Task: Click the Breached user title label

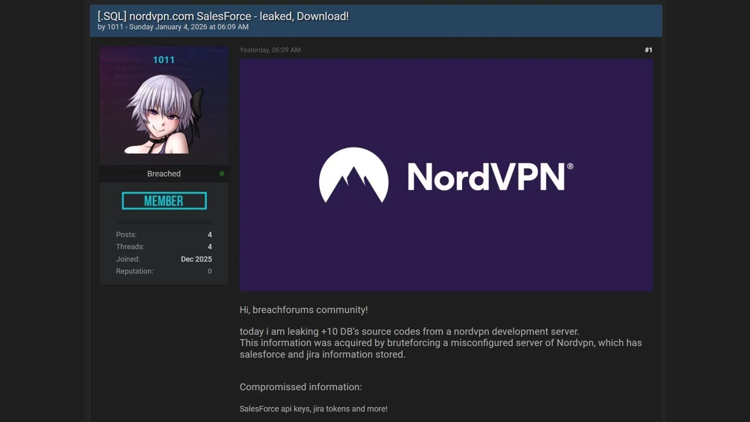Action: click(164, 174)
